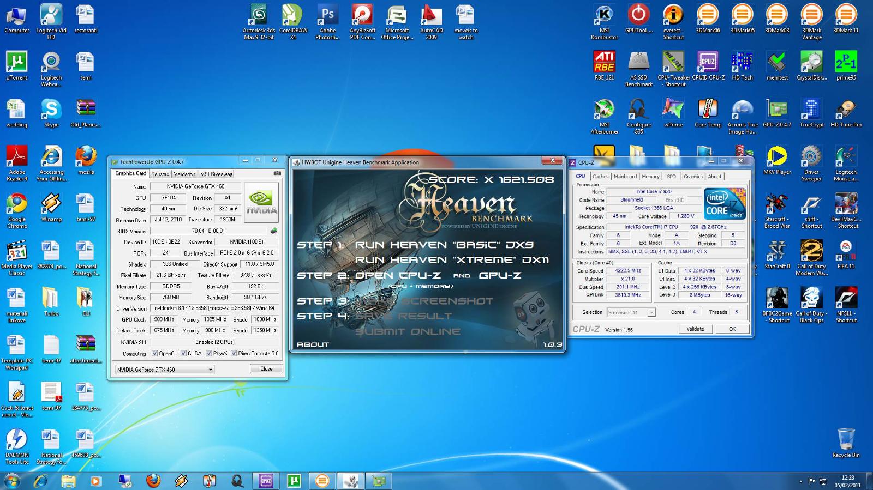Switch to the Caches tab in CPU-Z

click(x=600, y=177)
